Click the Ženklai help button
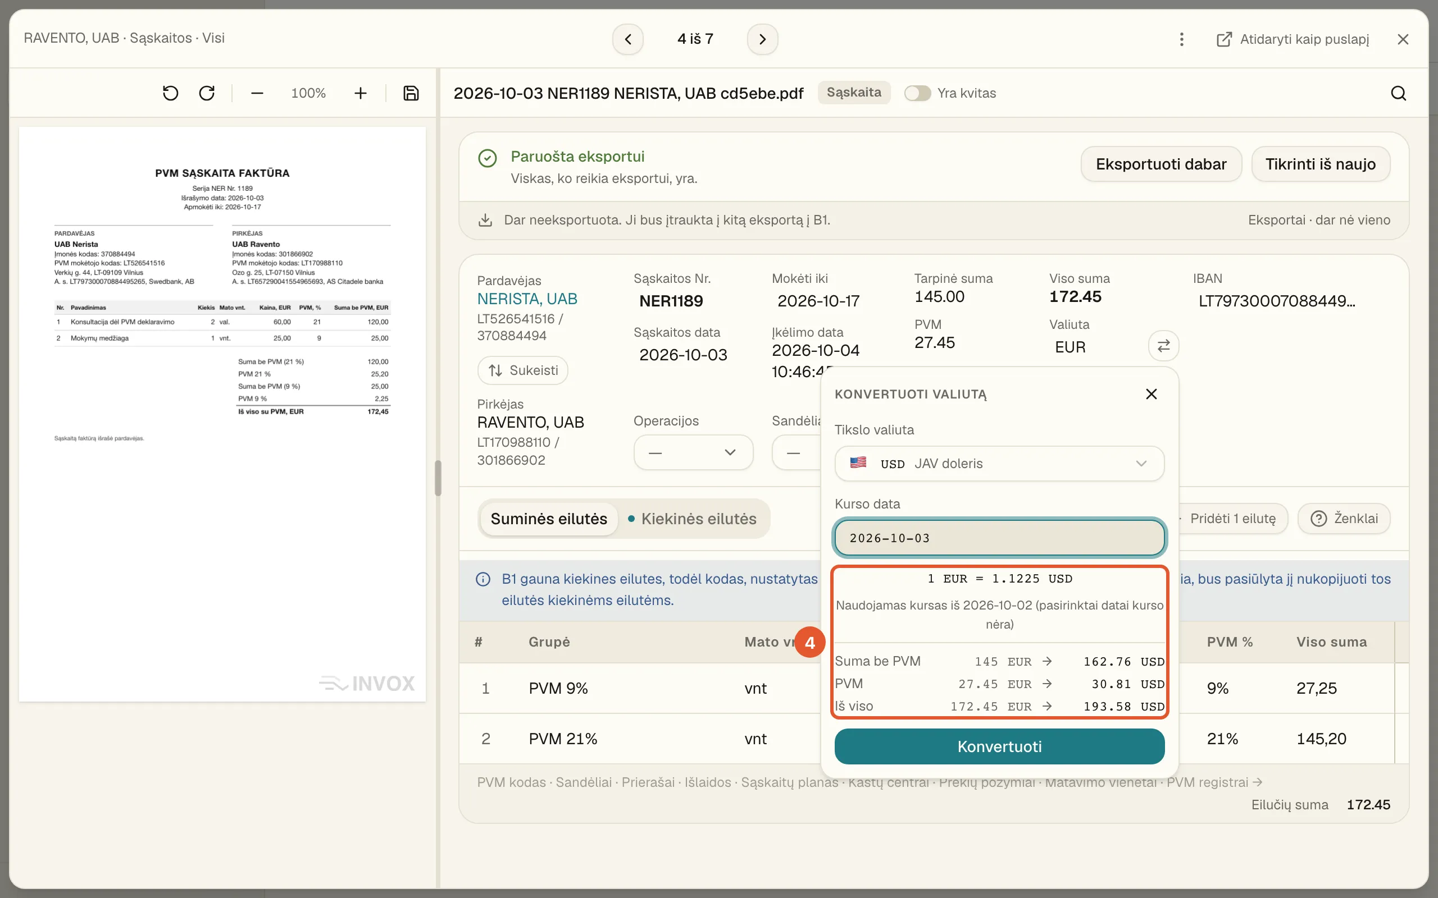1438x898 pixels. pos(1344,519)
